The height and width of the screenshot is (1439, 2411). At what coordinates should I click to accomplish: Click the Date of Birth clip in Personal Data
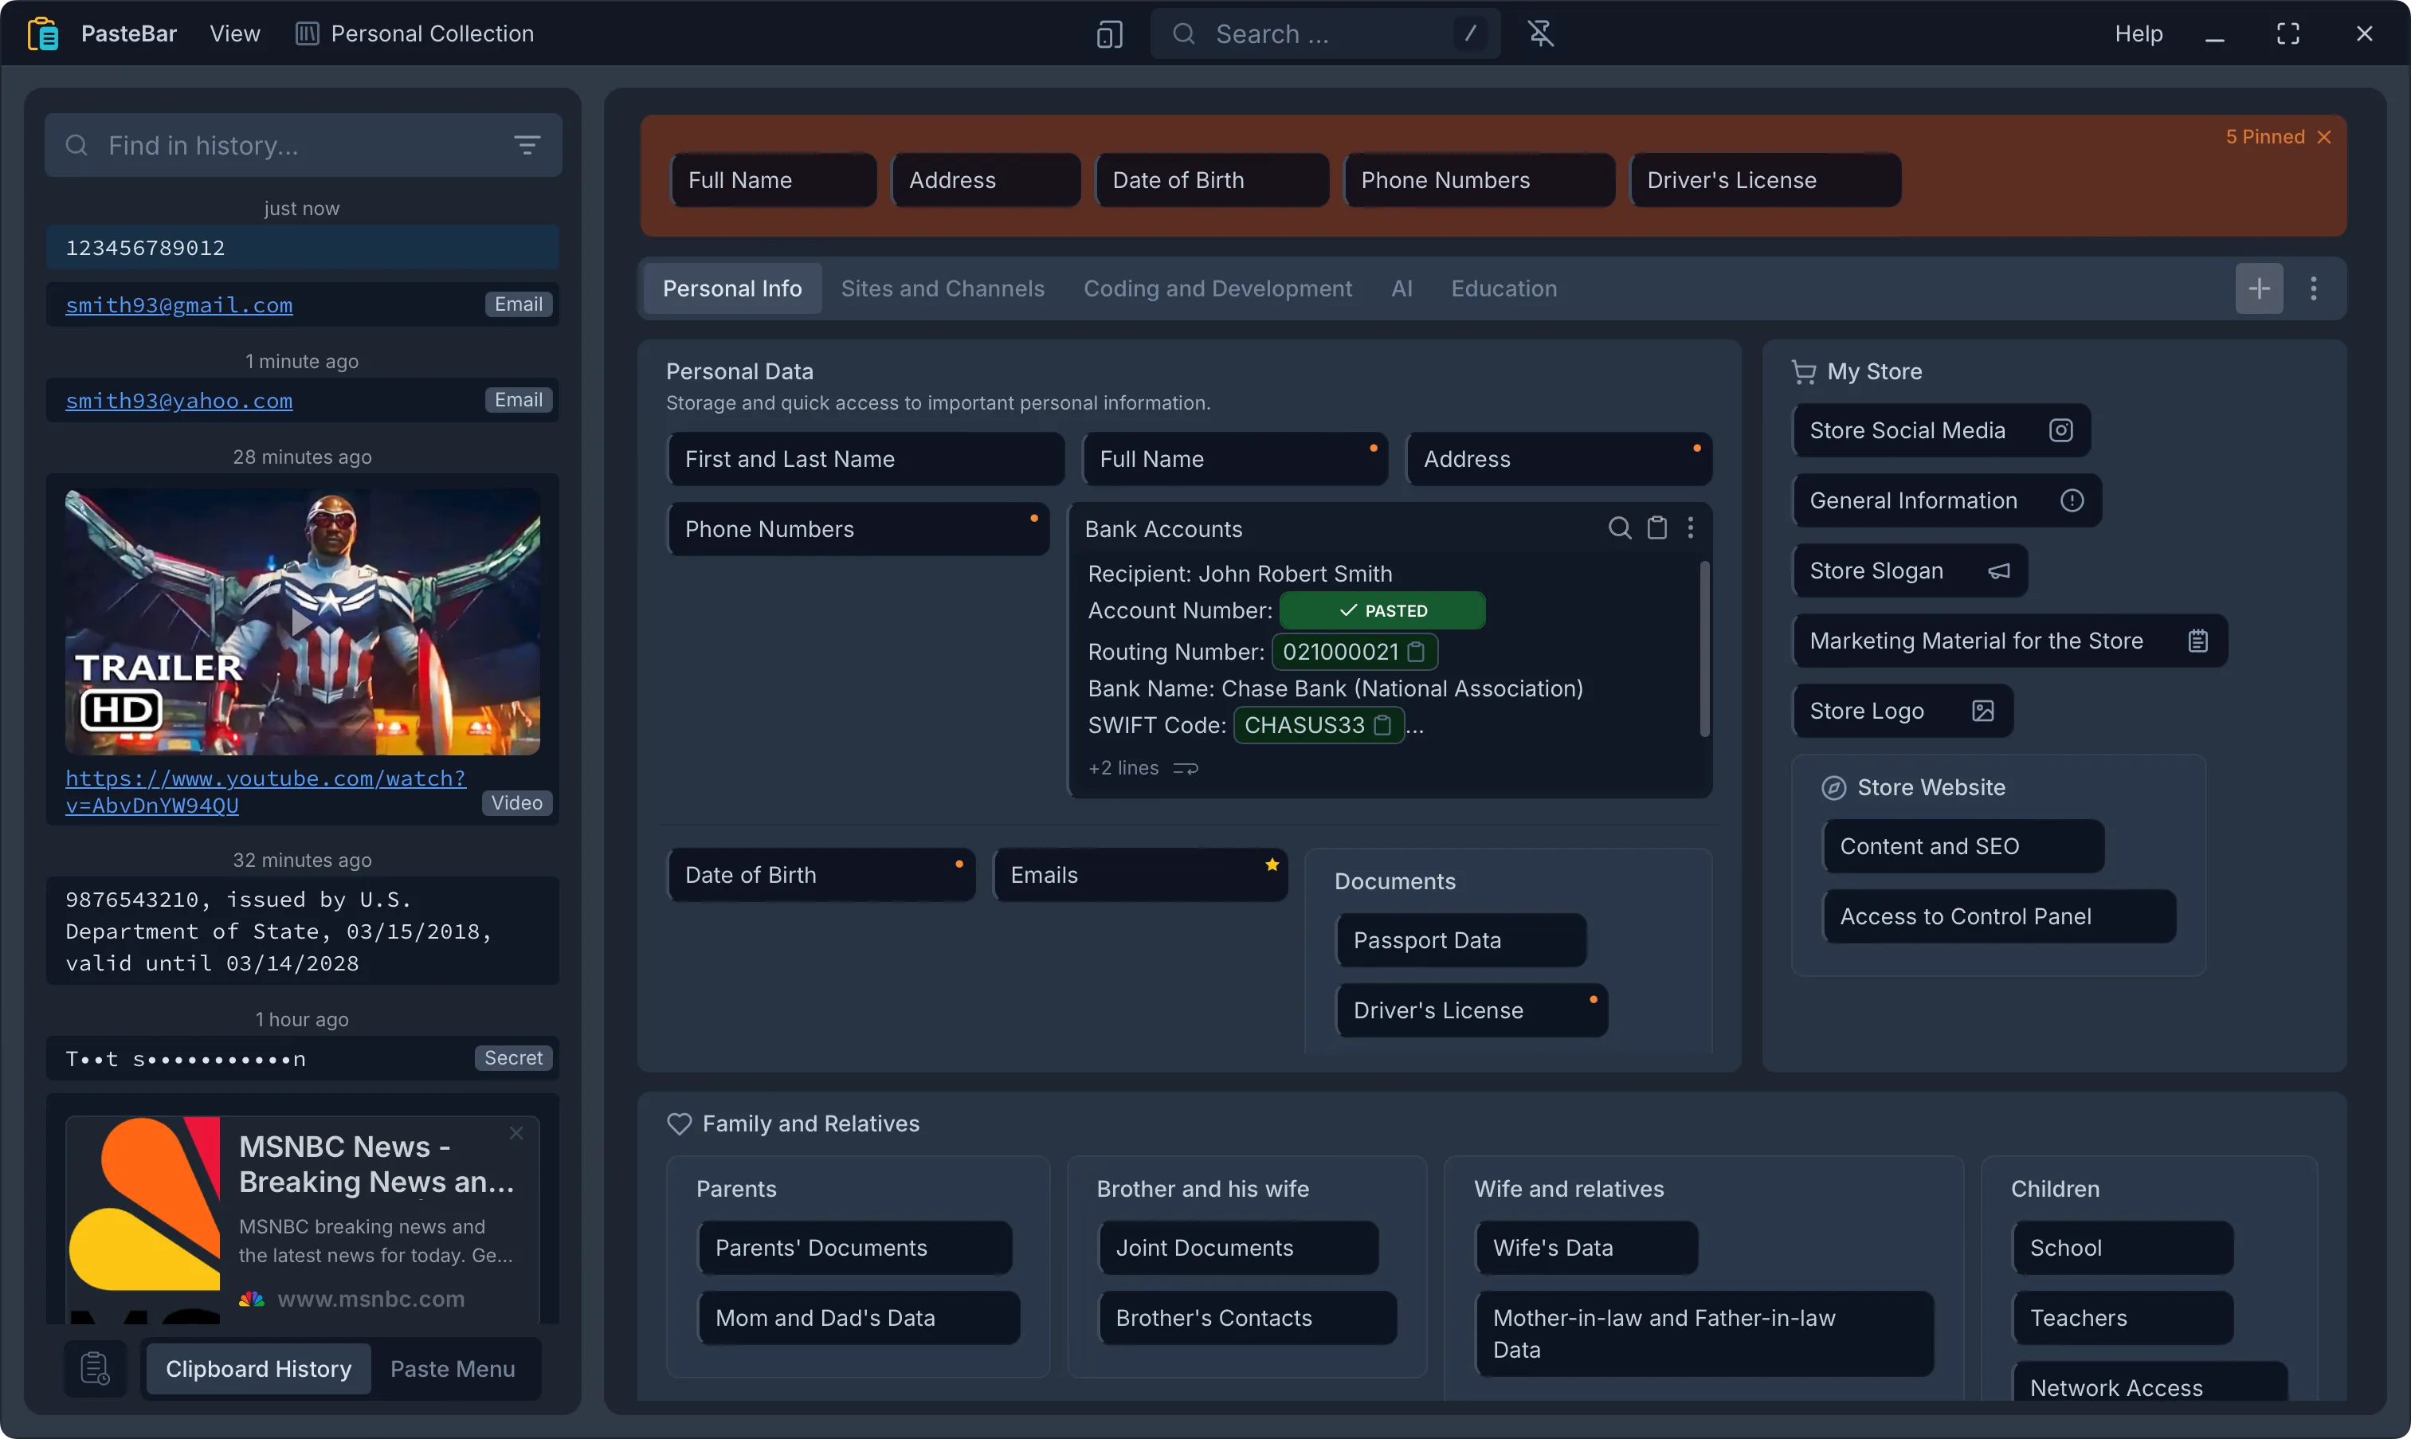point(820,876)
